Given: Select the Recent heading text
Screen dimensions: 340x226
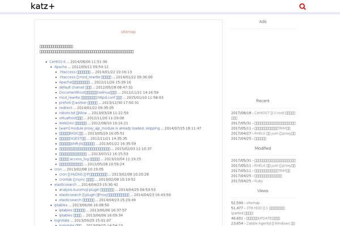Looking at the screenshot, I should [262, 101].
